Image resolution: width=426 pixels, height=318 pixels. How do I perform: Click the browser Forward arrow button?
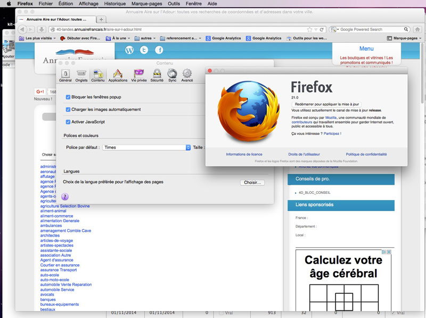click(31, 29)
